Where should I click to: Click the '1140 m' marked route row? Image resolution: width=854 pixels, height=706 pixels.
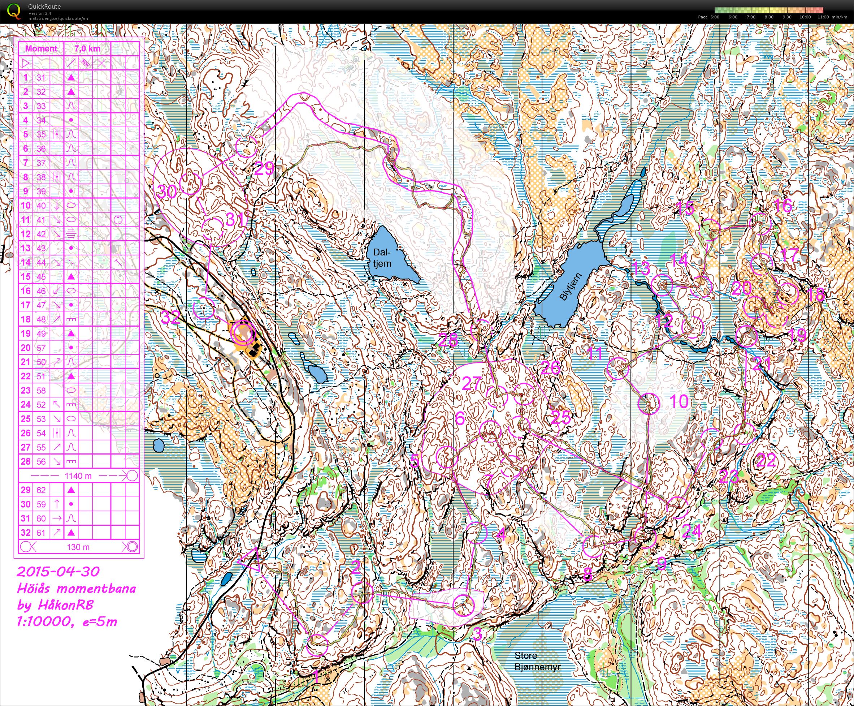(x=78, y=475)
